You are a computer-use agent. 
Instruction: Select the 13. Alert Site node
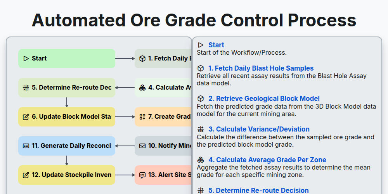163,175
